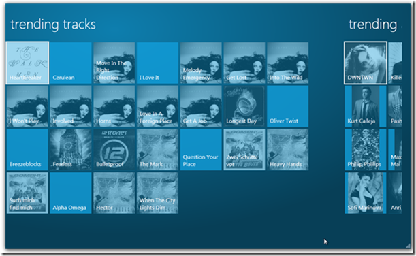Image resolution: width=416 pixels, height=256 pixels.
Task: Open the Sofi Marinova artist tile
Action: tap(366, 193)
